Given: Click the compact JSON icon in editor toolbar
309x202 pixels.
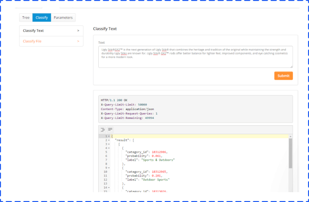Looking at the screenshot, I should pos(110,129).
